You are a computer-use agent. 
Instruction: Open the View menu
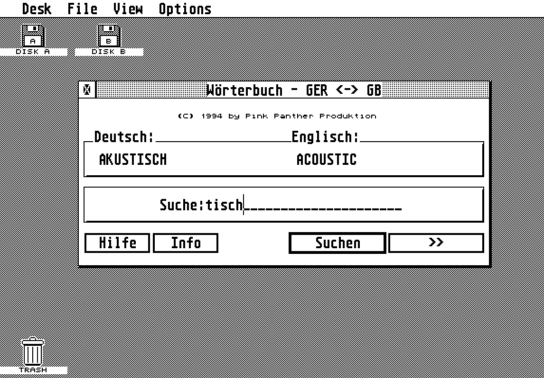(128, 9)
